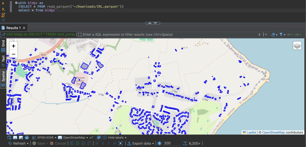
Task: Click the editor panel maximize/restore handle
Action: [x=153, y=23]
